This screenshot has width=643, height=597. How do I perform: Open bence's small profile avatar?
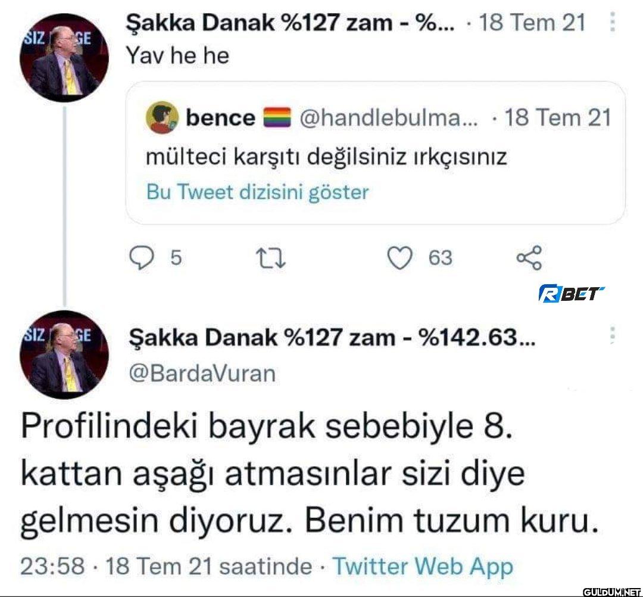pyautogui.click(x=163, y=118)
